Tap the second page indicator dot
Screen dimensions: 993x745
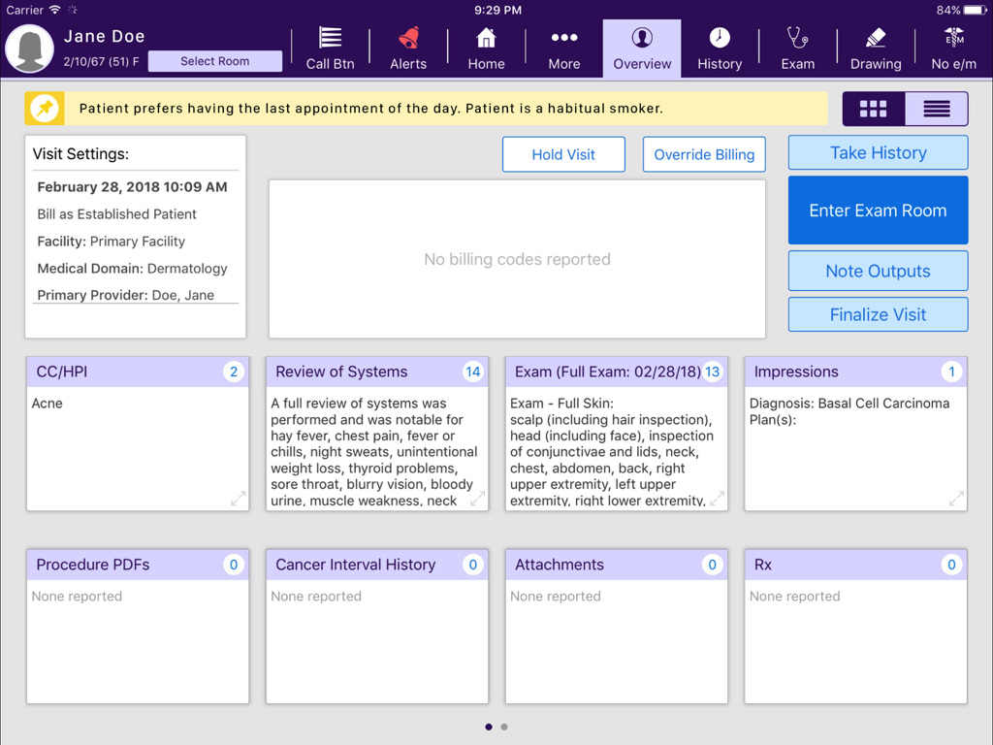pyautogui.click(x=504, y=726)
